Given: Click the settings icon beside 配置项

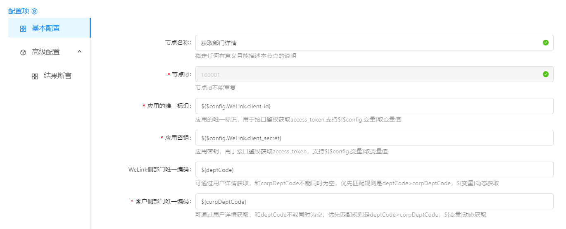Looking at the screenshot, I should pos(35,11).
